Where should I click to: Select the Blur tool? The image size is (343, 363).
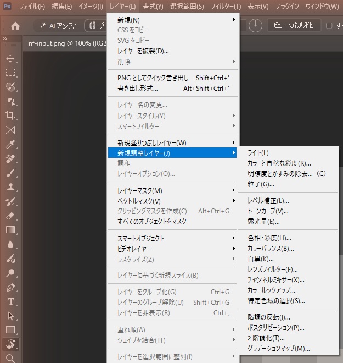pos(10,244)
